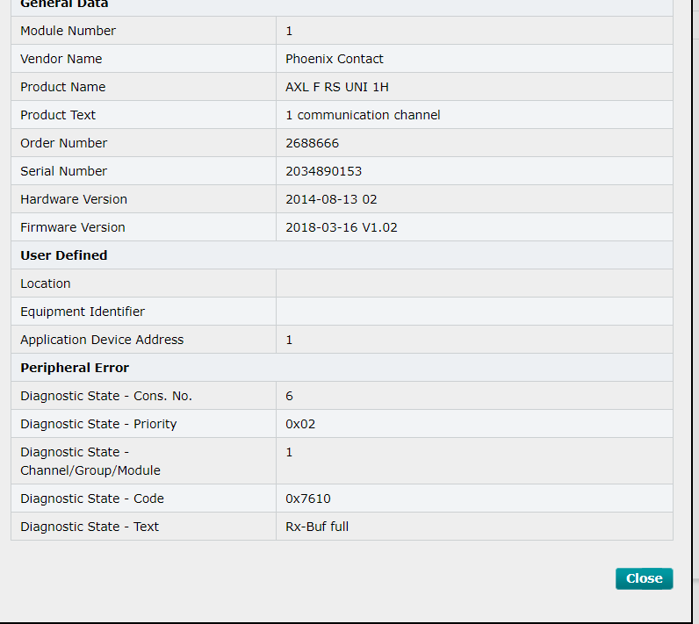699x624 pixels.
Task: Click the User Defined section header
Action: (x=64, y=255)
